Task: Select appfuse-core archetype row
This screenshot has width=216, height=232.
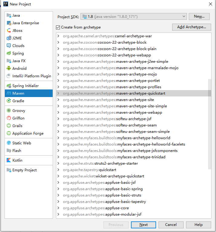Action: coord(134,208)
